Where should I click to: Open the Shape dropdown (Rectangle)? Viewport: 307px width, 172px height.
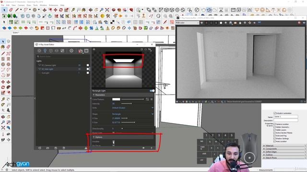coord(132,114)
